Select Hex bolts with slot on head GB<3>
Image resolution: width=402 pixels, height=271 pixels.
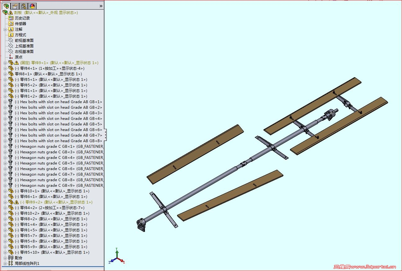pos(59,113)
